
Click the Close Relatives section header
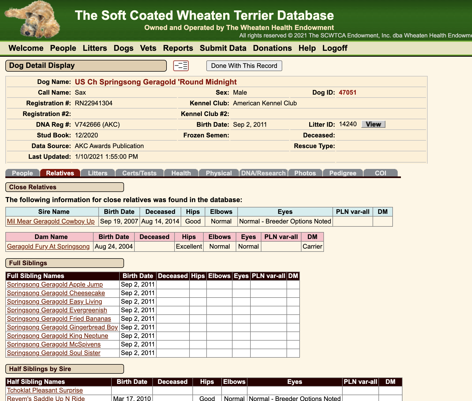65,187
